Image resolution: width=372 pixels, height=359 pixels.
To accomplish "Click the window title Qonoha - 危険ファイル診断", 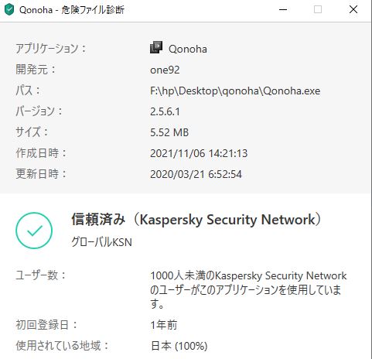I will coord(72,10).
